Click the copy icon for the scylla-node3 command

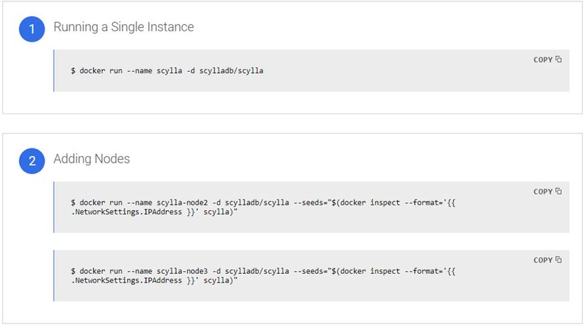pyautogui.click(x=559, y=260)
